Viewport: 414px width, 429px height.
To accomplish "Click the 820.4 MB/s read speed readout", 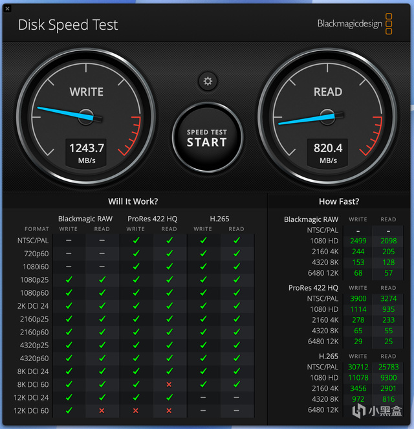I will (x=328, y=153).
